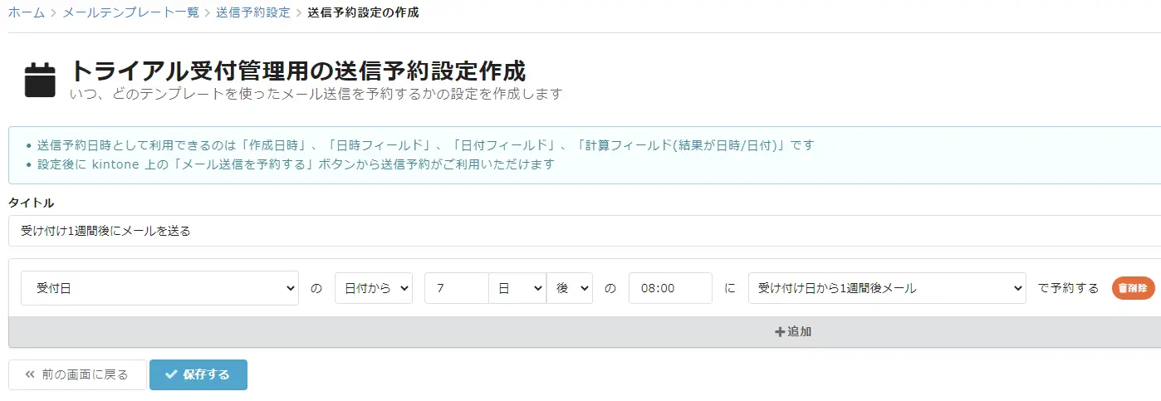Click the タイトル label text
The height and width of the screenshot is (401, 1161).
point(32,203)
